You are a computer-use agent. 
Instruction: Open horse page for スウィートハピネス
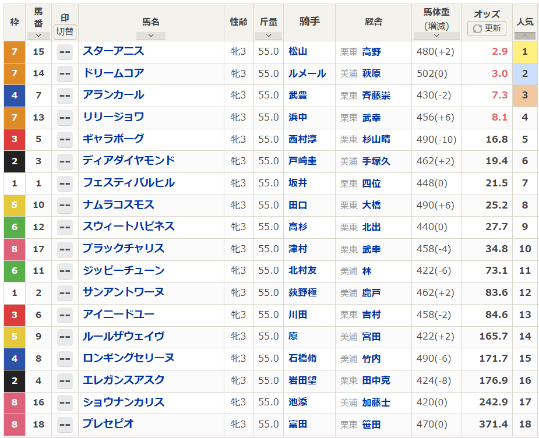click(129, 227)
